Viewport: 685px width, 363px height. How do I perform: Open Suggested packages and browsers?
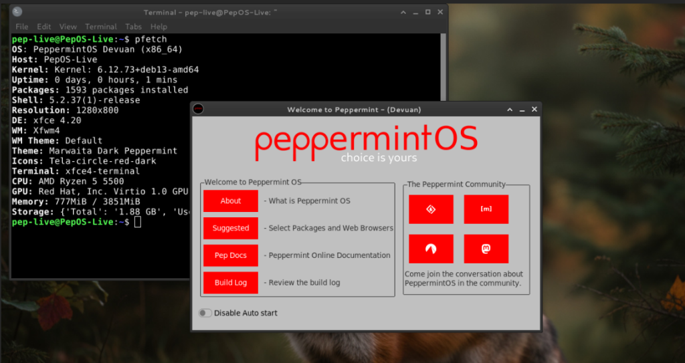231,228
